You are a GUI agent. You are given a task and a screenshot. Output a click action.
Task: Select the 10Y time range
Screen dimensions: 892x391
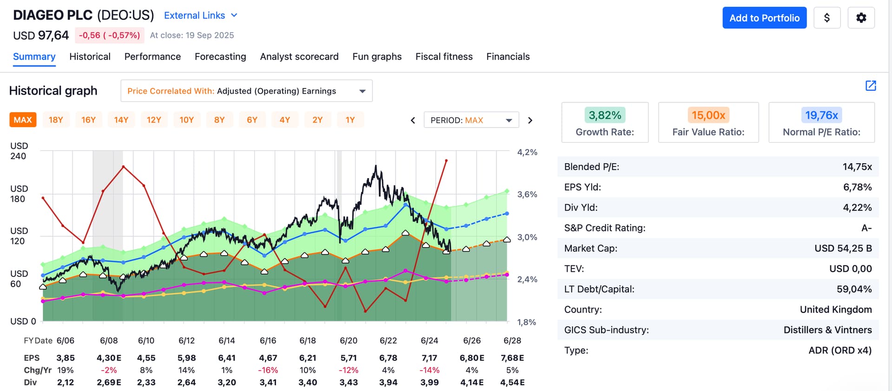[x=187, y=120]
